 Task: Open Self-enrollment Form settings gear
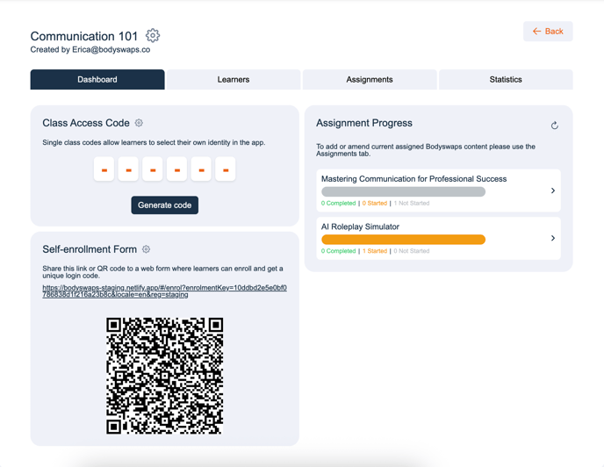coord(147,249)
